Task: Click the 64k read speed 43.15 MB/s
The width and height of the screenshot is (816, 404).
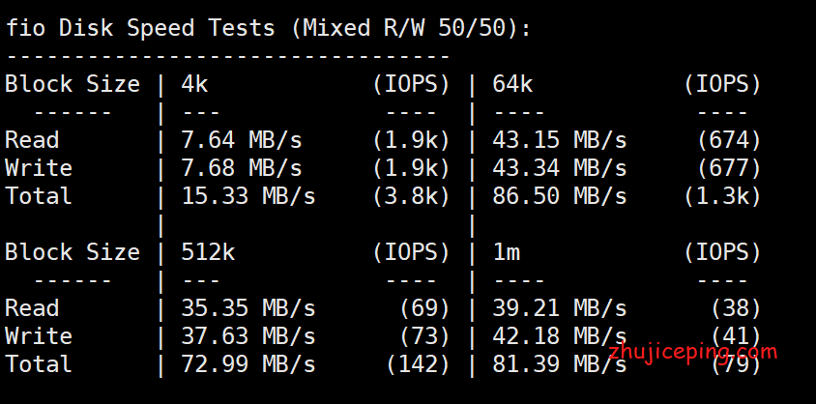Action: [559, 140]
